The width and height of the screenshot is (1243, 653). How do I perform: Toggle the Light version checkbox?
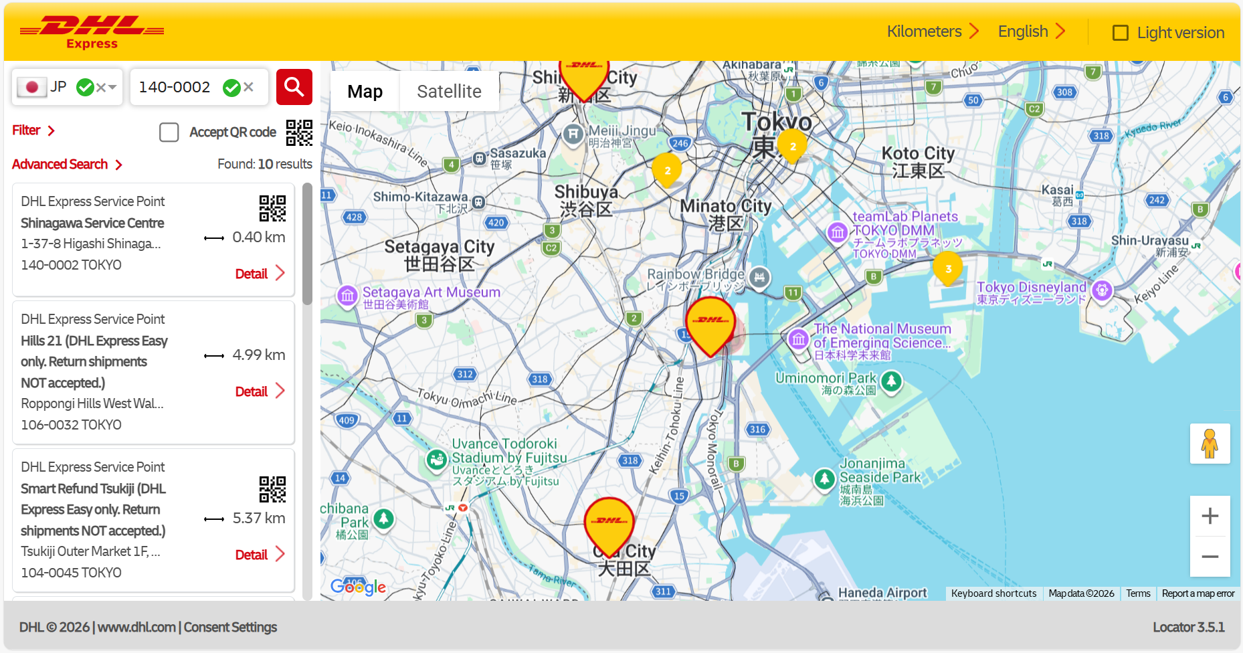point(1120,33)
